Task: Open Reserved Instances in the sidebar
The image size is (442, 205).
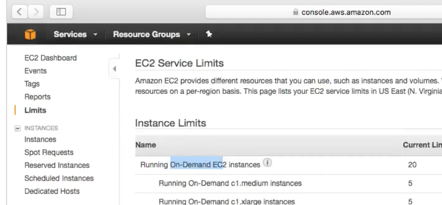Action: coord(57,165)
